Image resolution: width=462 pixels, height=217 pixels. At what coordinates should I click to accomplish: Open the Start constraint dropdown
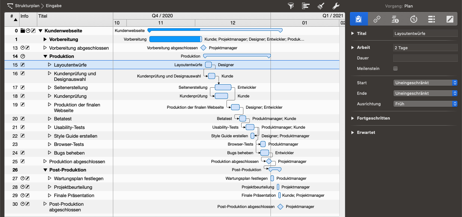425,83
